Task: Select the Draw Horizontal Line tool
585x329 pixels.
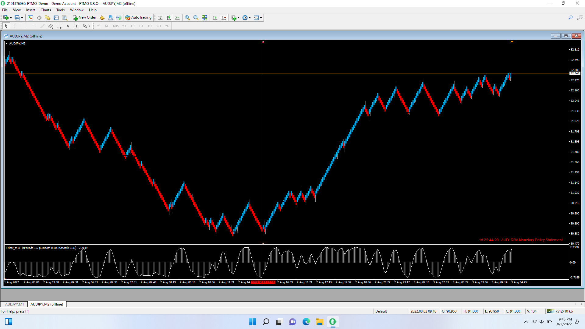Action: (34, 26)
